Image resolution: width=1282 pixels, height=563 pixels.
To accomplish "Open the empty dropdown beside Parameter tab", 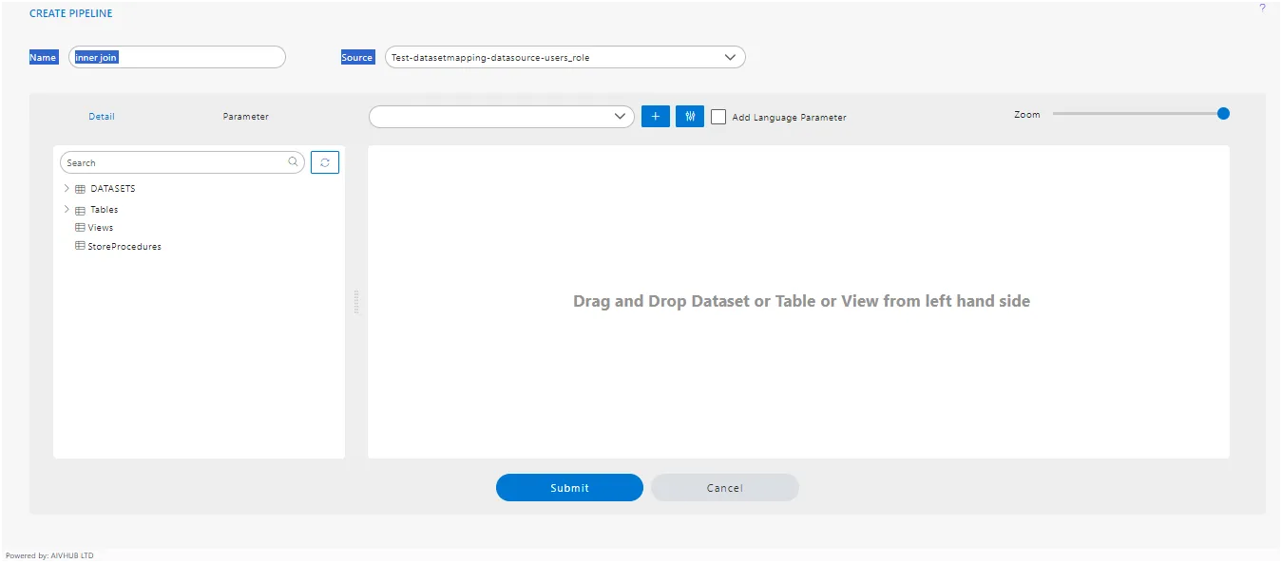I will click(501, 117).
